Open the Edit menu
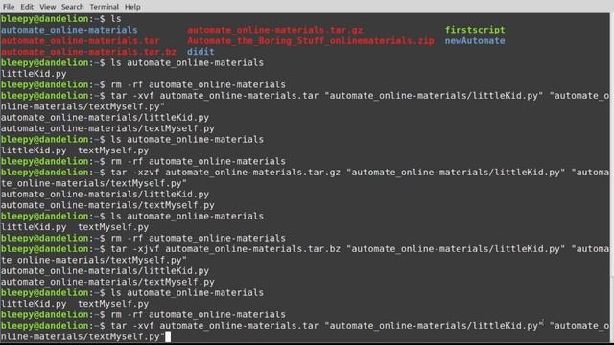This screenshot has width=614, height=345. (x=27, y=7)
